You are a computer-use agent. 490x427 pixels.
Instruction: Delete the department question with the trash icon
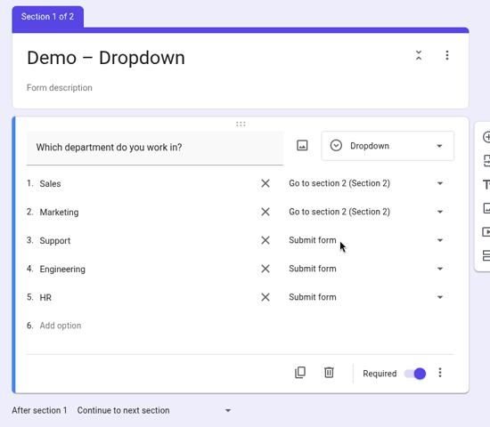(x=329, y=373)
